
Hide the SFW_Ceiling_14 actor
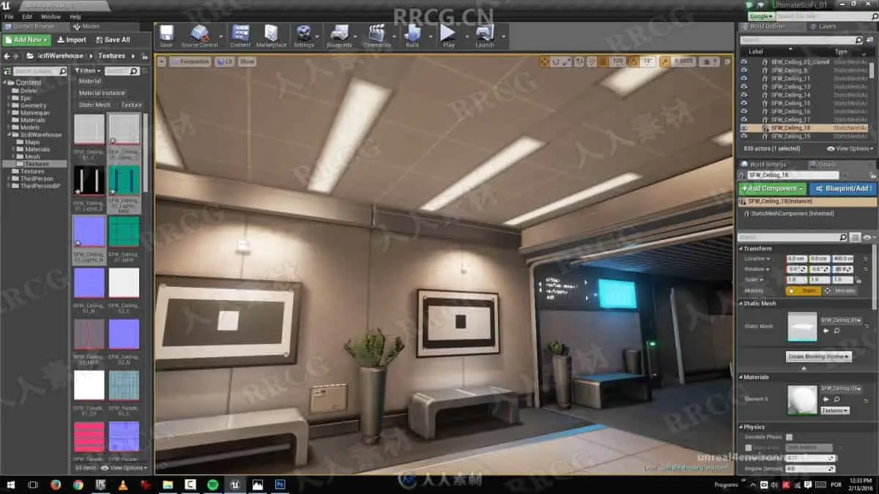[x=744, y=94]
